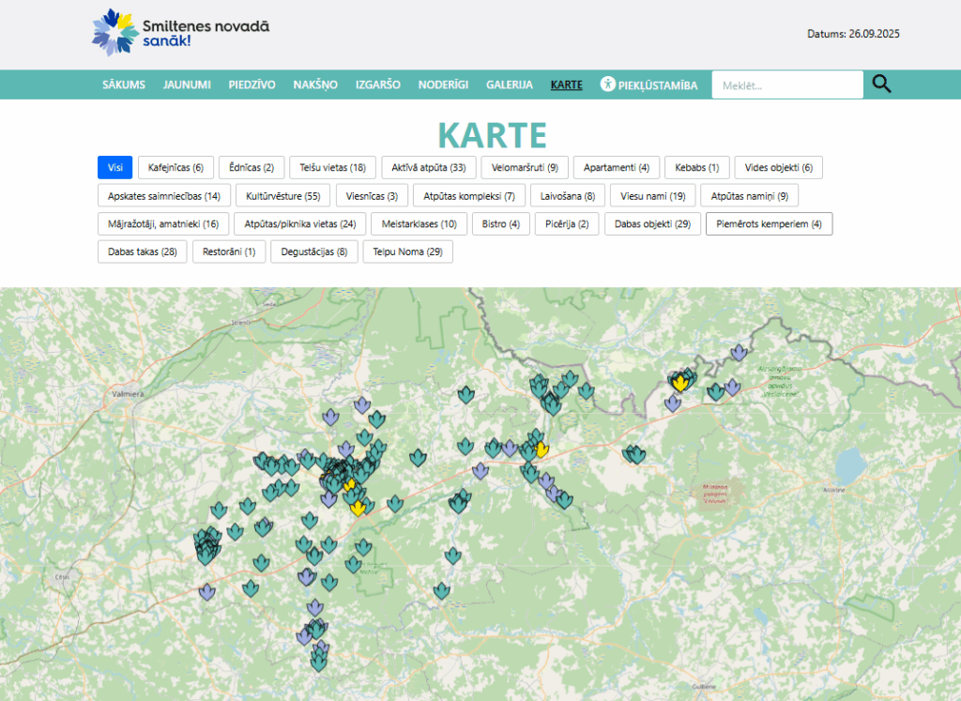This screenshot has width=961, height=701.
Task: Click the southernmost teal map marker
Action: [x=319, y=662]
